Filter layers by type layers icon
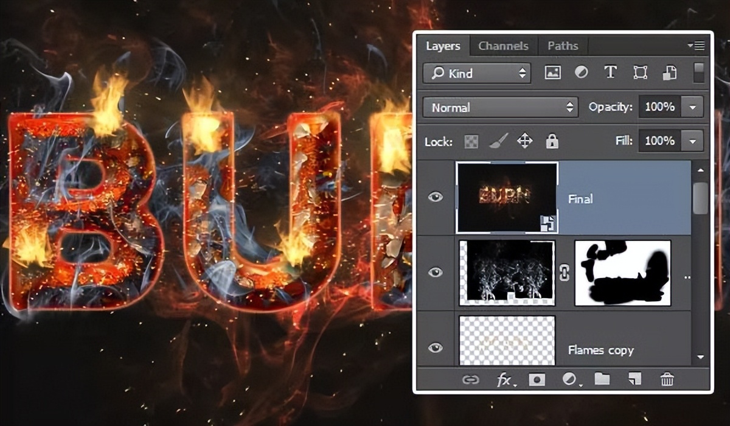 point(611,73)
